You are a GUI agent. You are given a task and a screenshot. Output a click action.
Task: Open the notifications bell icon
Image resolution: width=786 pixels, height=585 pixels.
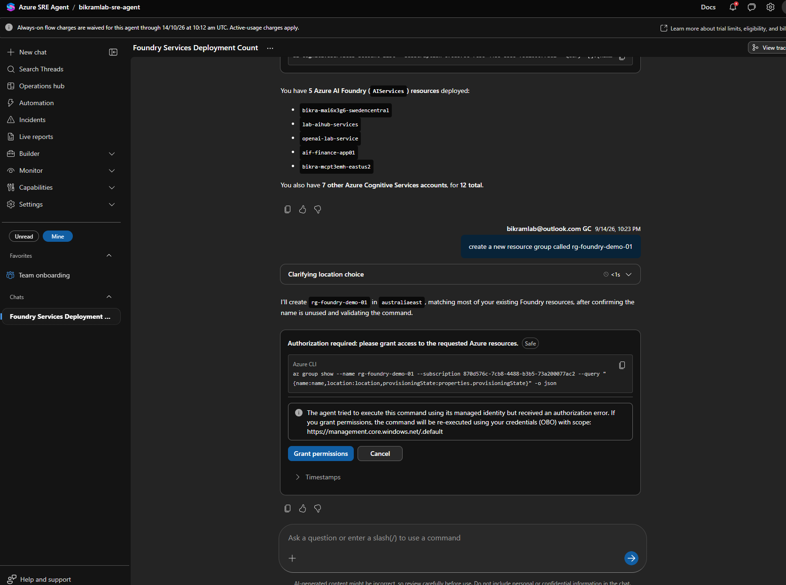click(x=733, y=7)
